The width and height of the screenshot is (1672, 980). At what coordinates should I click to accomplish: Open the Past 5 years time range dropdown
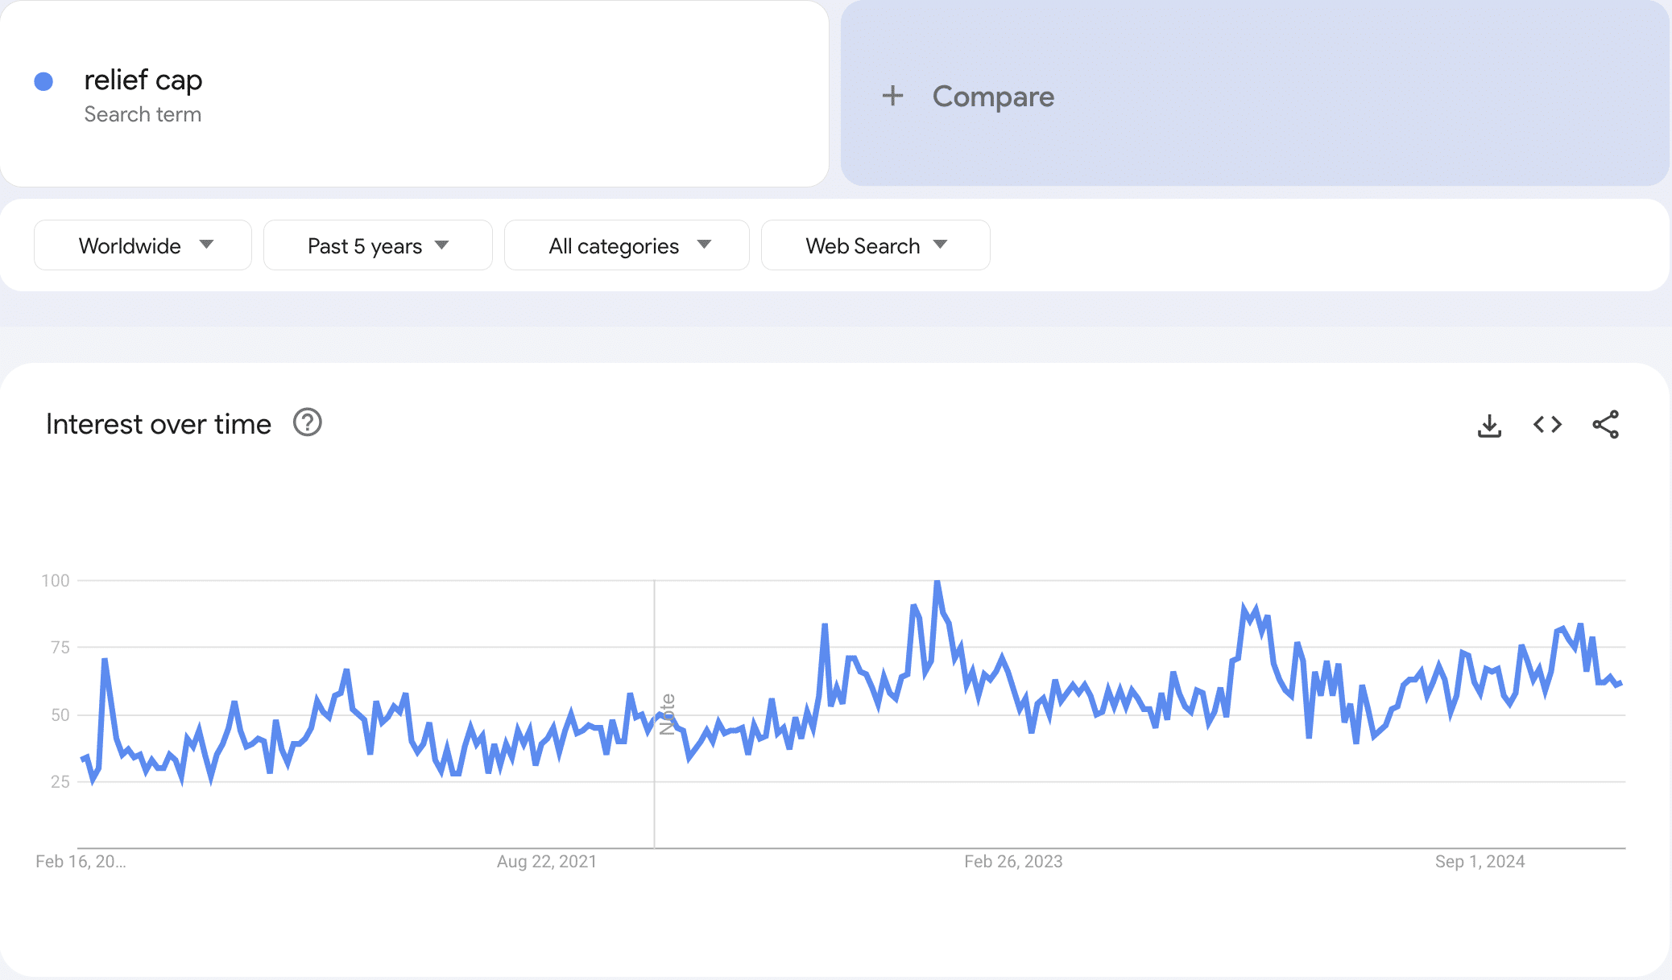click(x=378, y=245)
